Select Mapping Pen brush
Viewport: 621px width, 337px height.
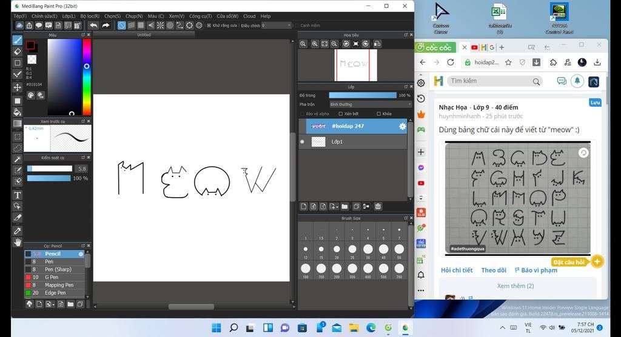[55, 285]
